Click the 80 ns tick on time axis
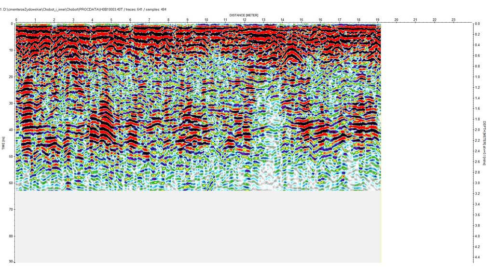 click(10, 236)
